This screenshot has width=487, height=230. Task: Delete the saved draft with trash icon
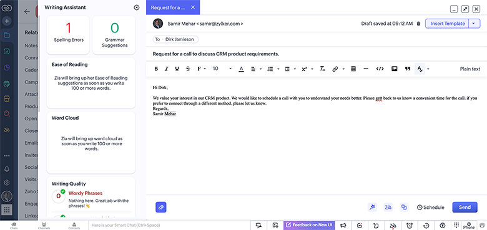pyautogui.click(x=418, y=24)
